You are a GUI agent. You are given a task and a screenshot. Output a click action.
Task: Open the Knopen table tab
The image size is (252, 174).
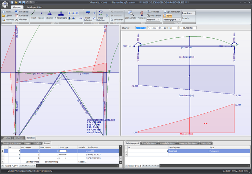pyautogui.click(x=27, y=143)
